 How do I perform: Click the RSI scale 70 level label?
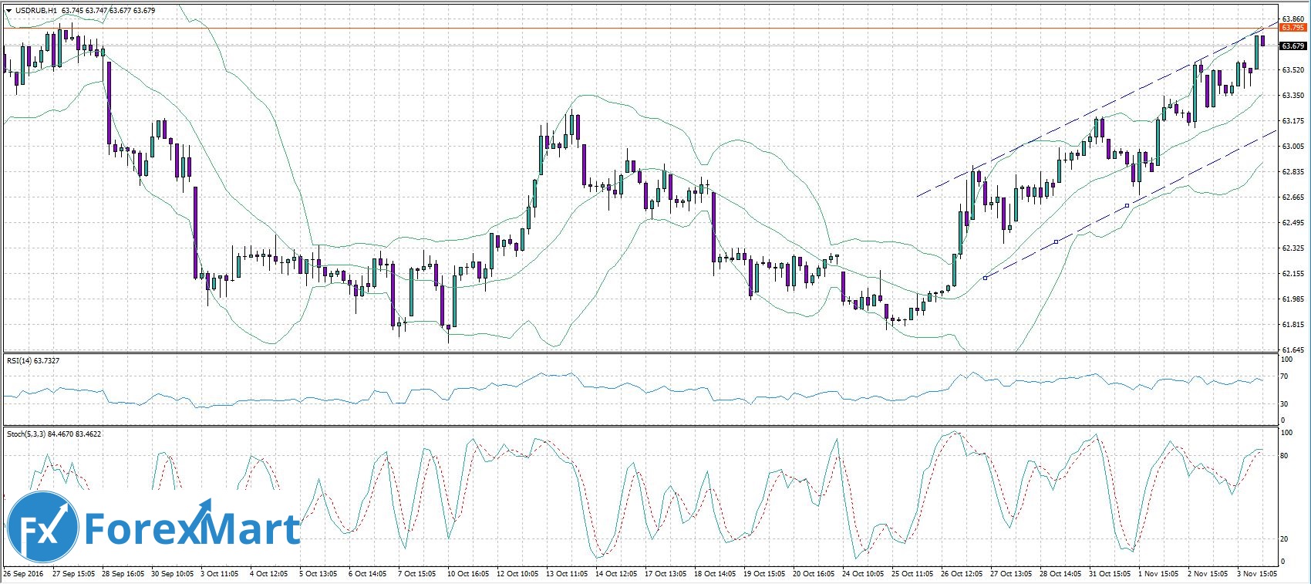click(1284, 376)
